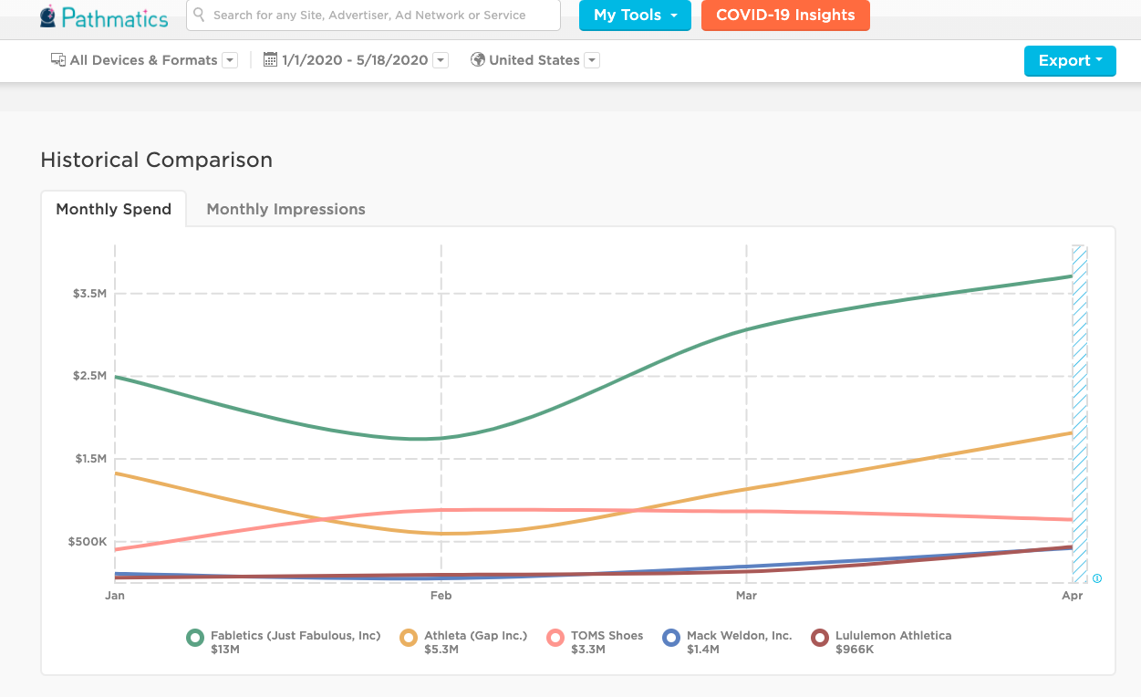Toggle Athleta series in chart legend
The width and height of the screenshot is (1141, 697).
click(409, 639)
